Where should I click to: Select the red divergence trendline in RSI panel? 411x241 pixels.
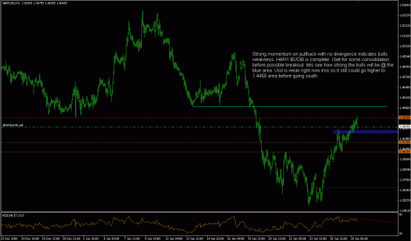point(367,220)
